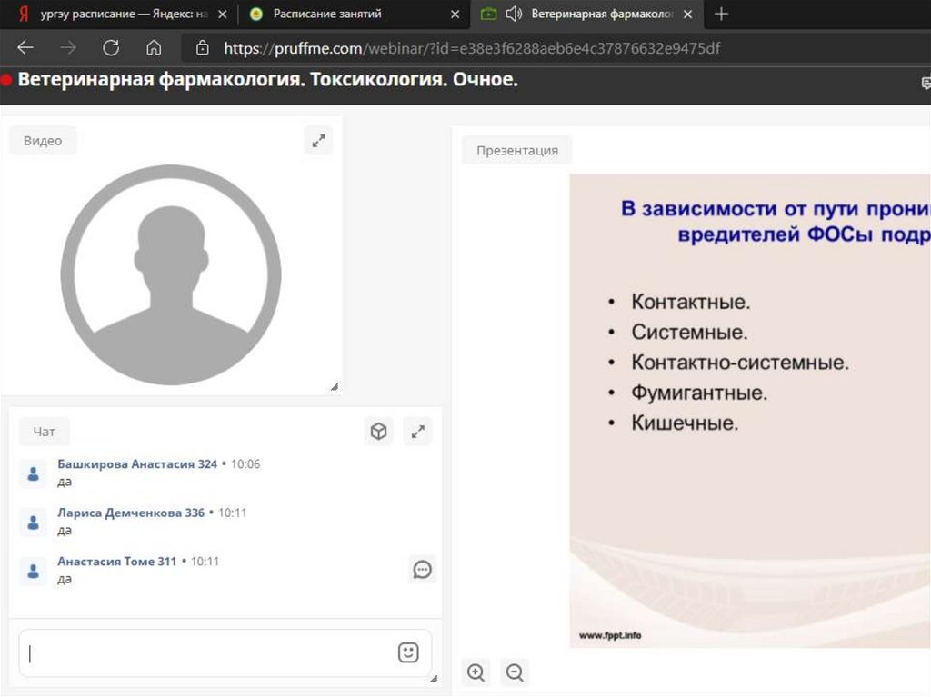Click the pruffme.com address bar URL

(473, 48)
